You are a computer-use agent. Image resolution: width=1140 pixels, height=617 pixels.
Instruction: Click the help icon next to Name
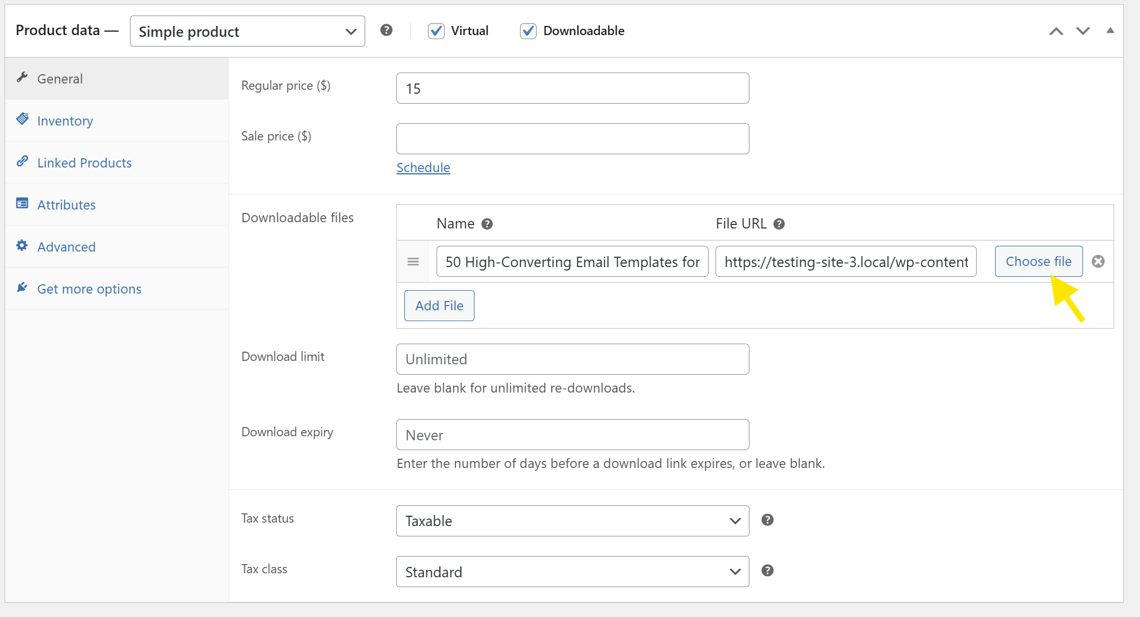(x=487, y=224)
